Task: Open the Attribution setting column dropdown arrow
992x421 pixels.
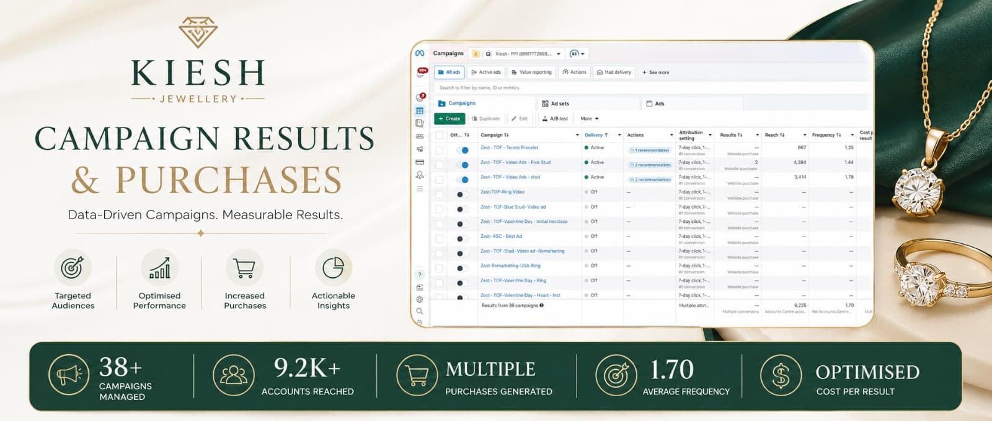Action: (x=711, y=135)
